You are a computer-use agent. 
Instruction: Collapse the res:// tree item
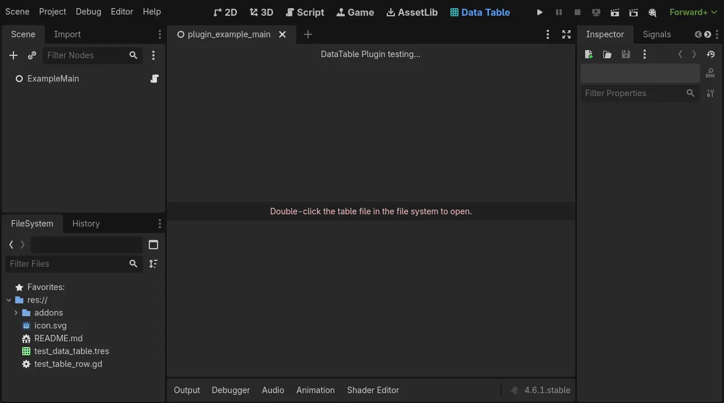coord(8,300)
